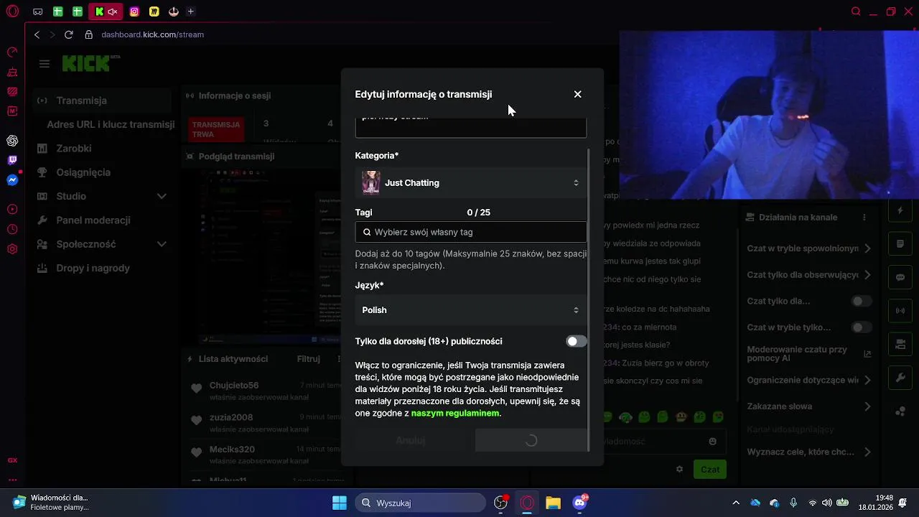This screenshot has width=919, height=517.
Task: Open the Opera sidebar player icon
Action: tap(12, 209)
